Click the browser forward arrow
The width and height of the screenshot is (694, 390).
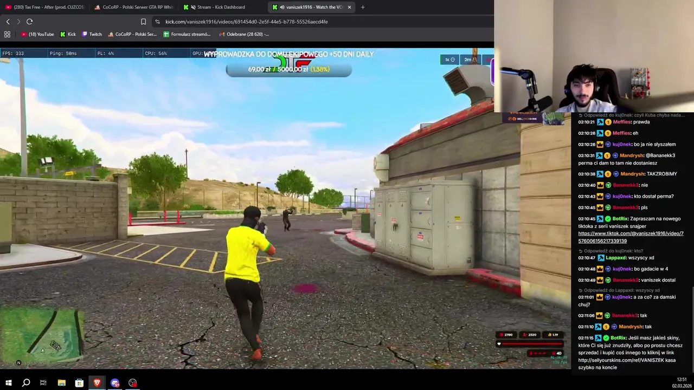[18, 22]
